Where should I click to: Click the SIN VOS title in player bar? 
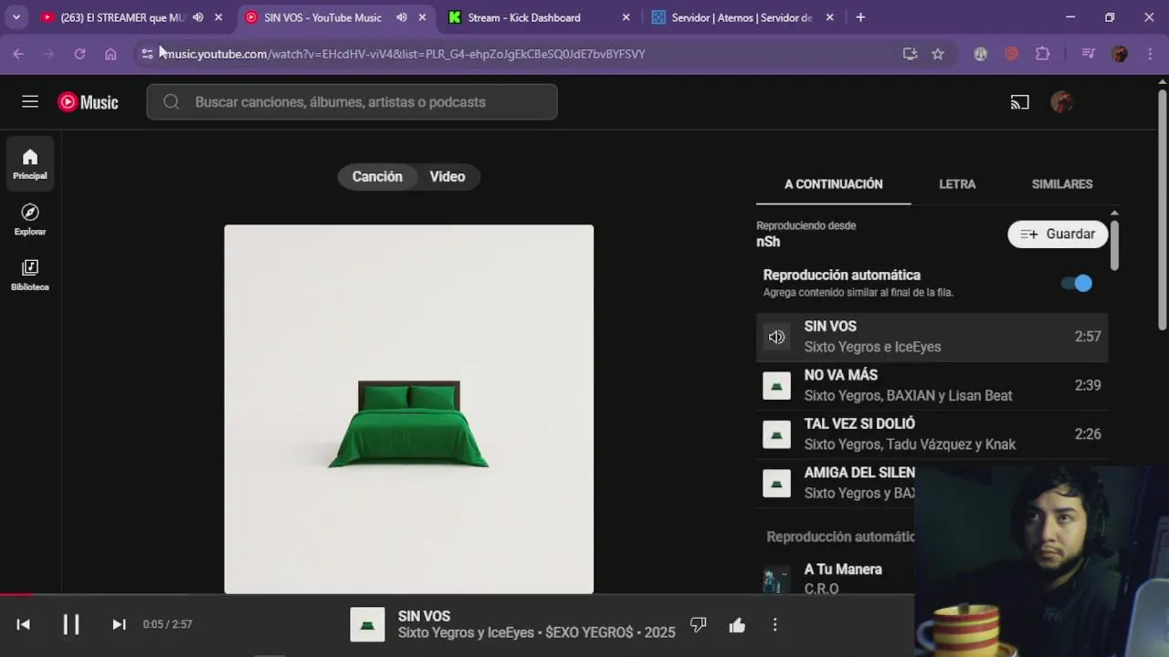(x=424, y=616)
